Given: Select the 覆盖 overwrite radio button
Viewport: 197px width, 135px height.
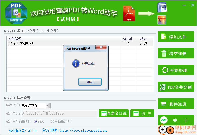Looking at the screenshot, I should click(x=36, y=122).
